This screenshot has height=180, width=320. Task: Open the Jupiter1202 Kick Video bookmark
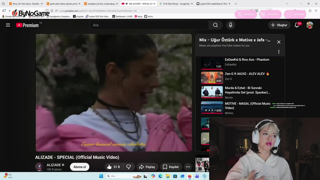tap(97, 16)
